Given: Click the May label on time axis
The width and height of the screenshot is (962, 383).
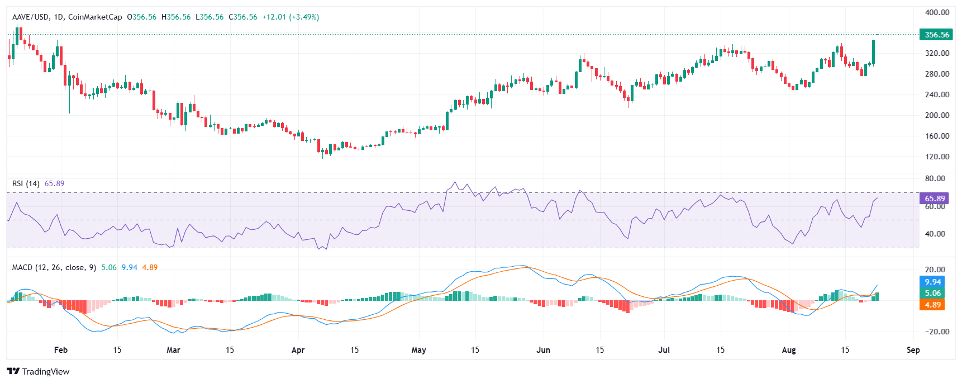Looking at the screenshot, I should click(x=418, y=350).
